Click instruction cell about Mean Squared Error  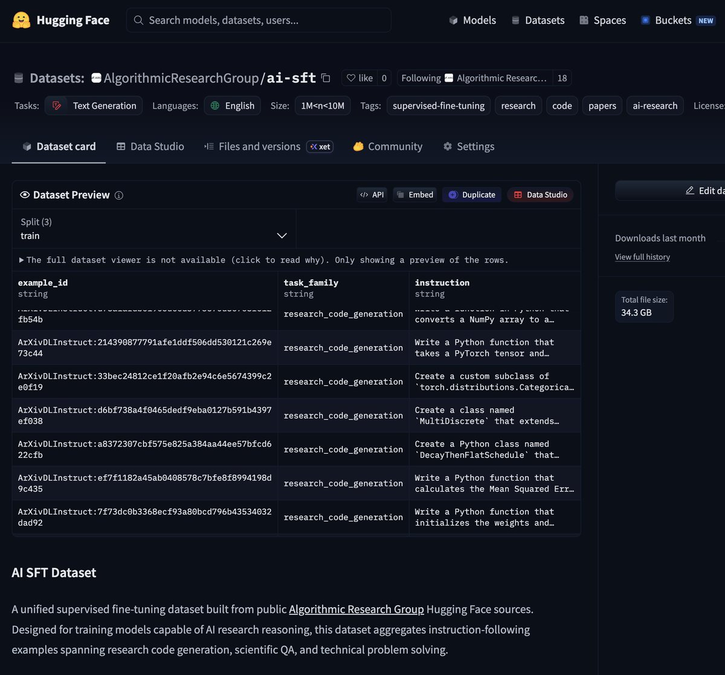pos(495,483)
